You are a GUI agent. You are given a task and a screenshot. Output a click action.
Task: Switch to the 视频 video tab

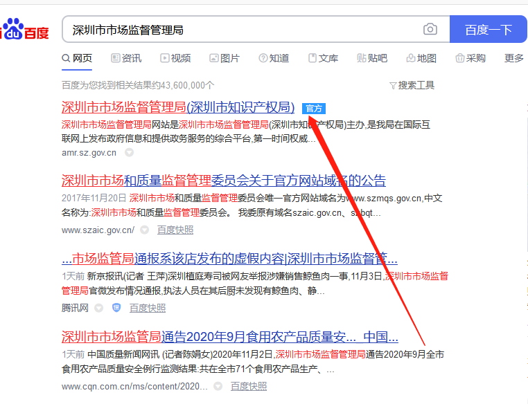[175, 58]
